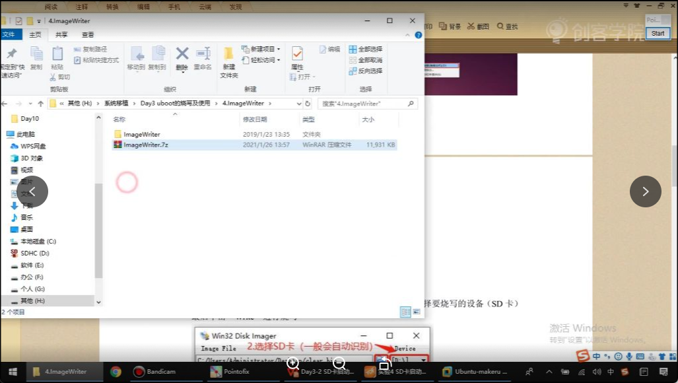Click Select all (全部选择)

(x=366, y=50)
